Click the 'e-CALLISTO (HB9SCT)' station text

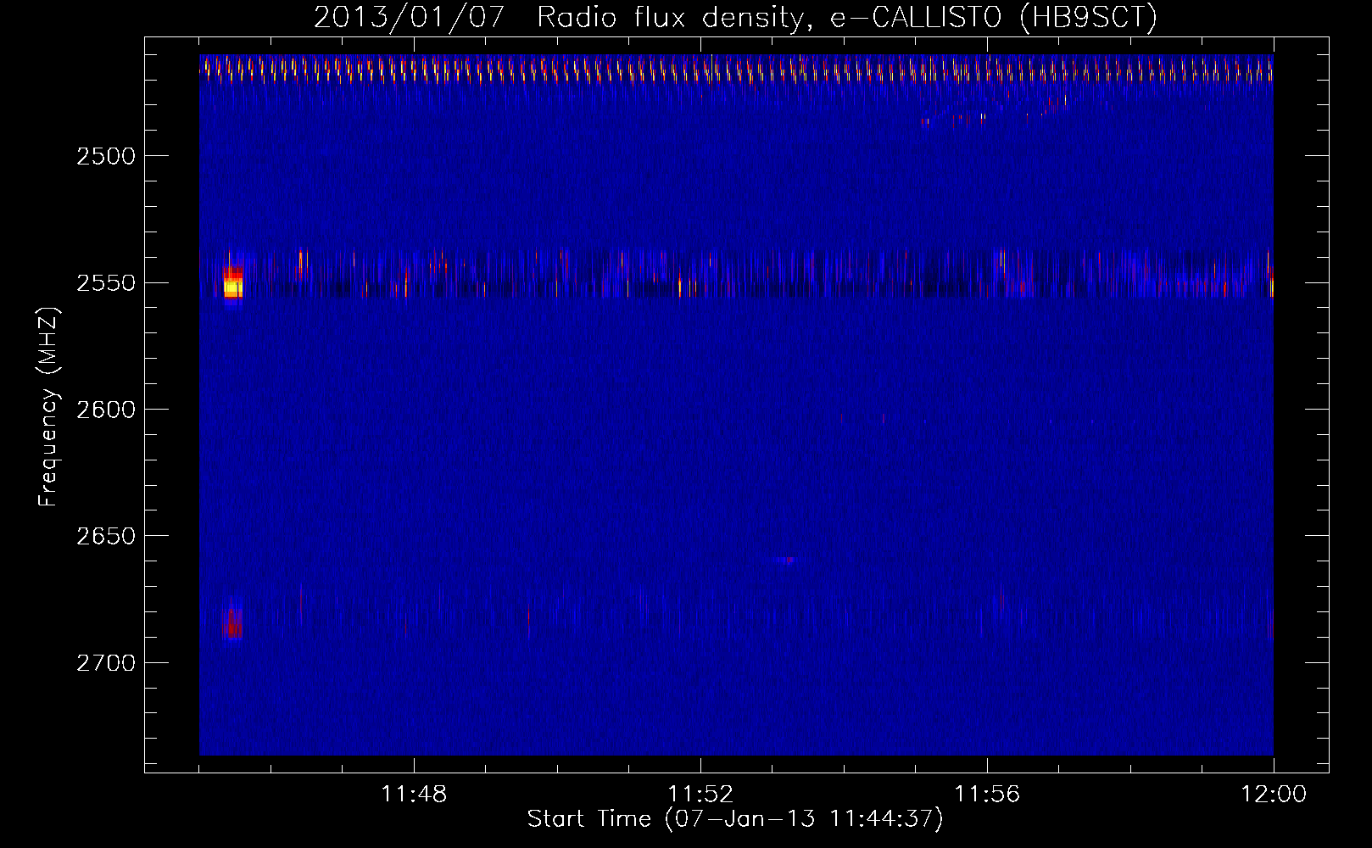pyautogui.click(x=993, y=18)
